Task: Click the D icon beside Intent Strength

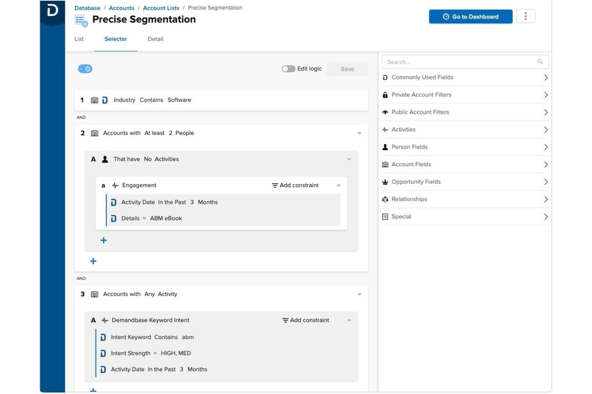Action: [103, 353]
